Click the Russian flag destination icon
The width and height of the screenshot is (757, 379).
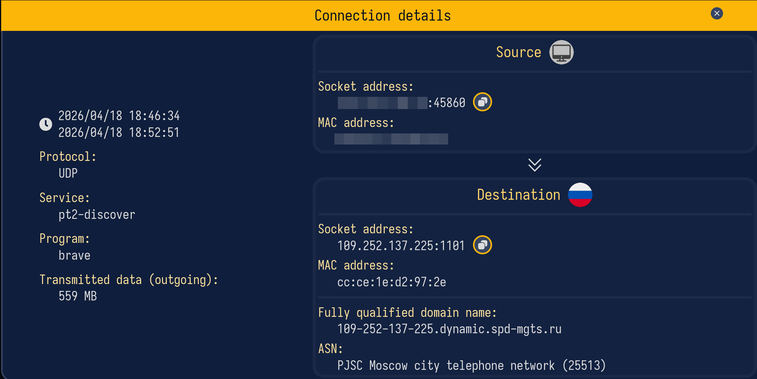(x=579, y=195)
